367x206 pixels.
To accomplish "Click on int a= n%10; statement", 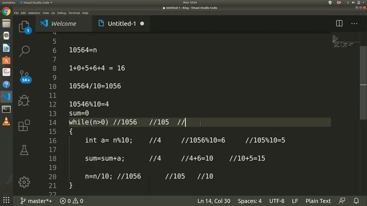I will point(109,140).
